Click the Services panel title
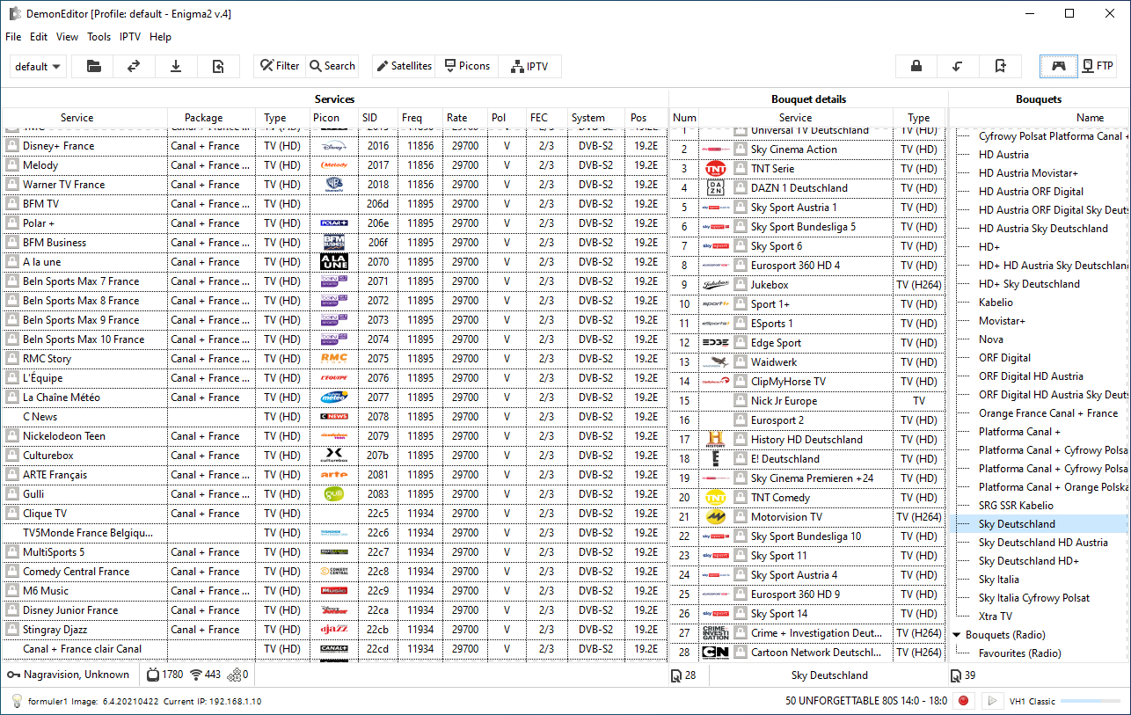 click(x=334, y=99)
